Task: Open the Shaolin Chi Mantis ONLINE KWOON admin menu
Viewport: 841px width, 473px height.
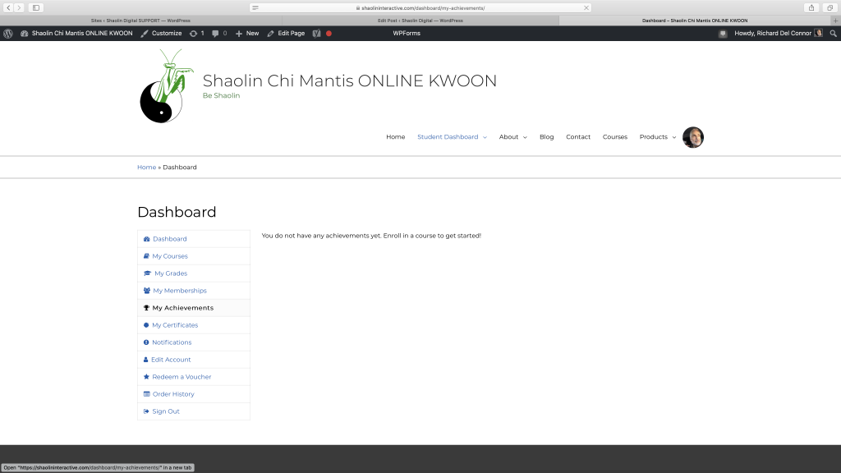Action: [76, 33]
